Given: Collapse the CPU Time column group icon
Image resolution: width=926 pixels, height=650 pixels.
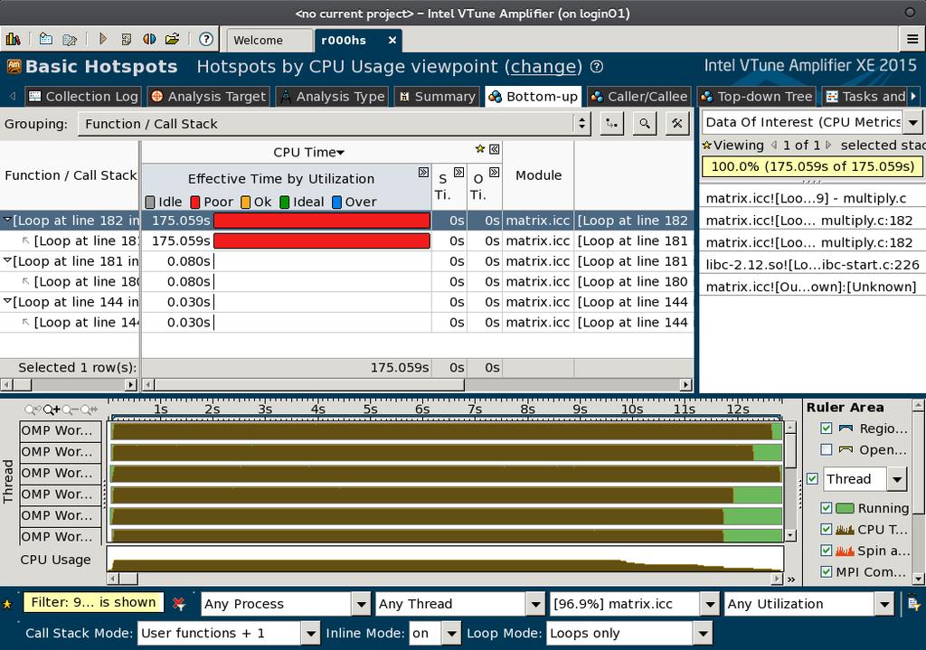Looking at the screenshot, I should tap(495, 149).
